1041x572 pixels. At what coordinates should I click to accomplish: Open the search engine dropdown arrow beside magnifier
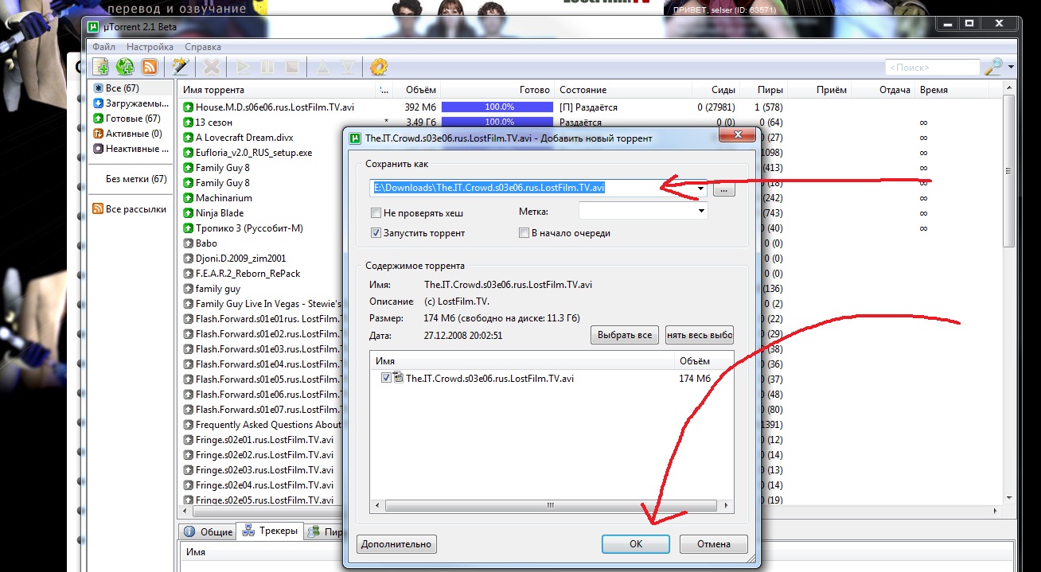(x=1011, y=68)
